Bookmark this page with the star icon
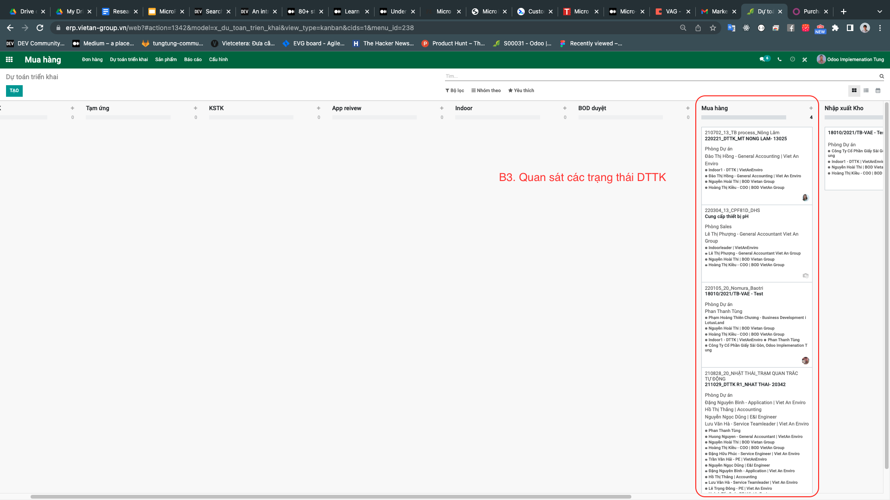 click(713, 28)
